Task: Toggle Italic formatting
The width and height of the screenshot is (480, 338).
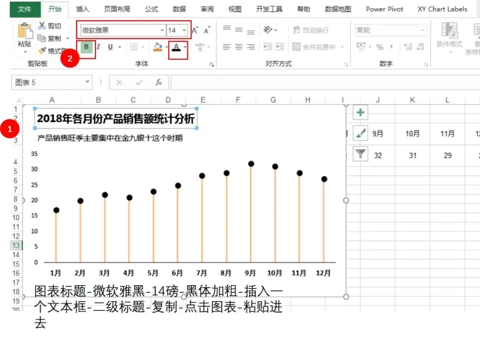Action: 99,47
